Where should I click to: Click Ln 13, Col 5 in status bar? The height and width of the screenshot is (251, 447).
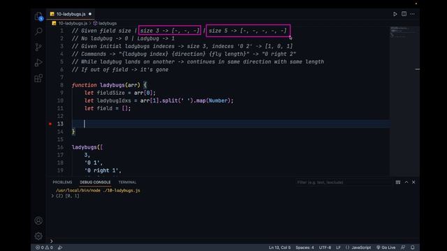coord(279,248)
